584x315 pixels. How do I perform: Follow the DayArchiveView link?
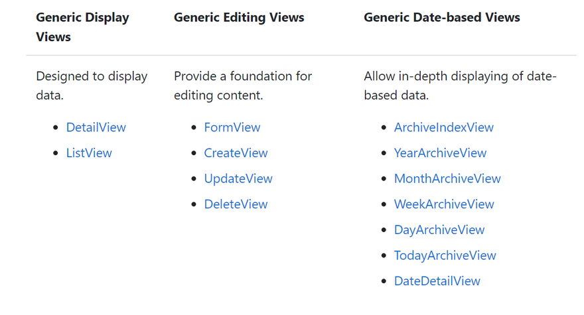pyautogui.click(x=439, y=230)
